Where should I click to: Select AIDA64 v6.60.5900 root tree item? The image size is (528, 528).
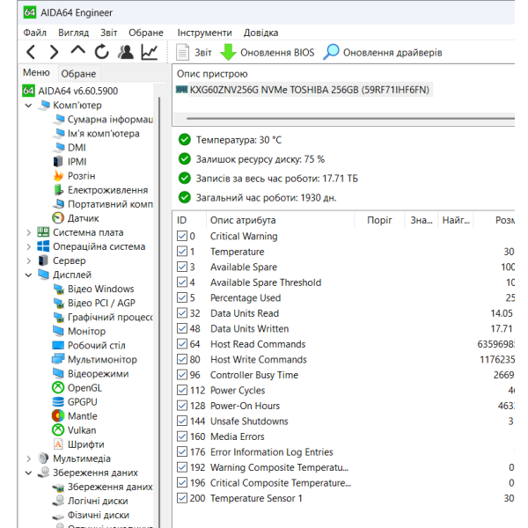coord(70,91)
